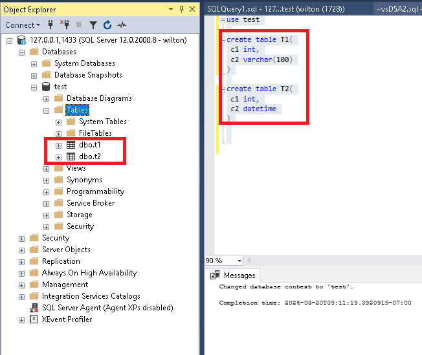
Task: Click the Service Broker folder icon
Action: (x=58, y=203)
